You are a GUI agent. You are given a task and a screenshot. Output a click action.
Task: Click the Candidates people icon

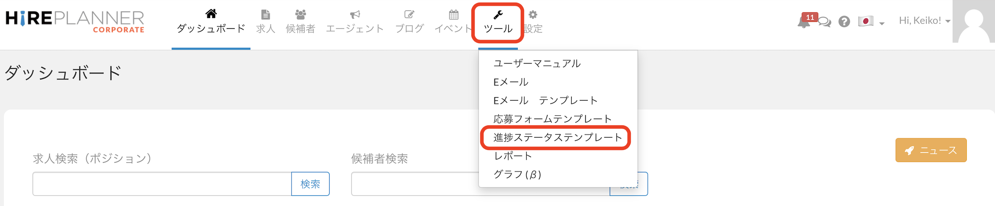[300, 15]
